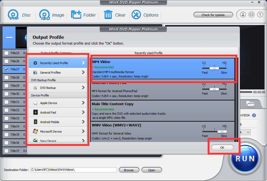This screenshot has width=267, height=181.
Task: Click the Clear trash can icon
Action: [108, 15]
